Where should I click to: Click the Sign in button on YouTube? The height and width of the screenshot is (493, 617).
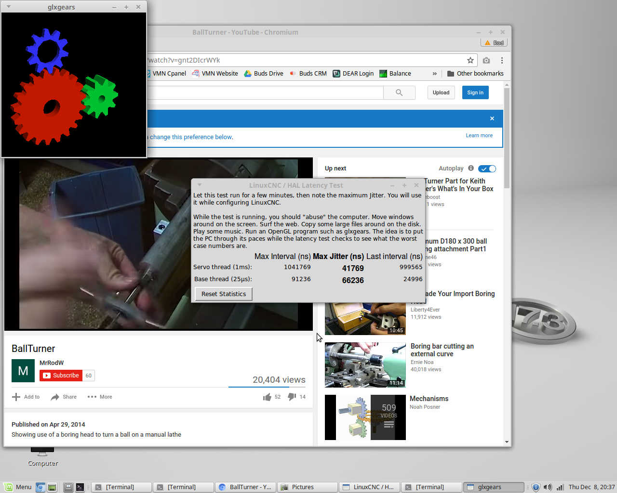point(475,92)
